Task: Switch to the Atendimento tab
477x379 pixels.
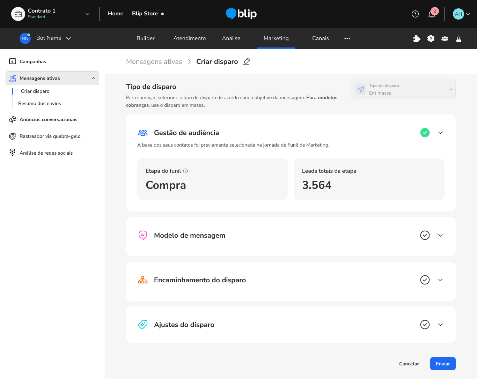Action: [190, 38]
